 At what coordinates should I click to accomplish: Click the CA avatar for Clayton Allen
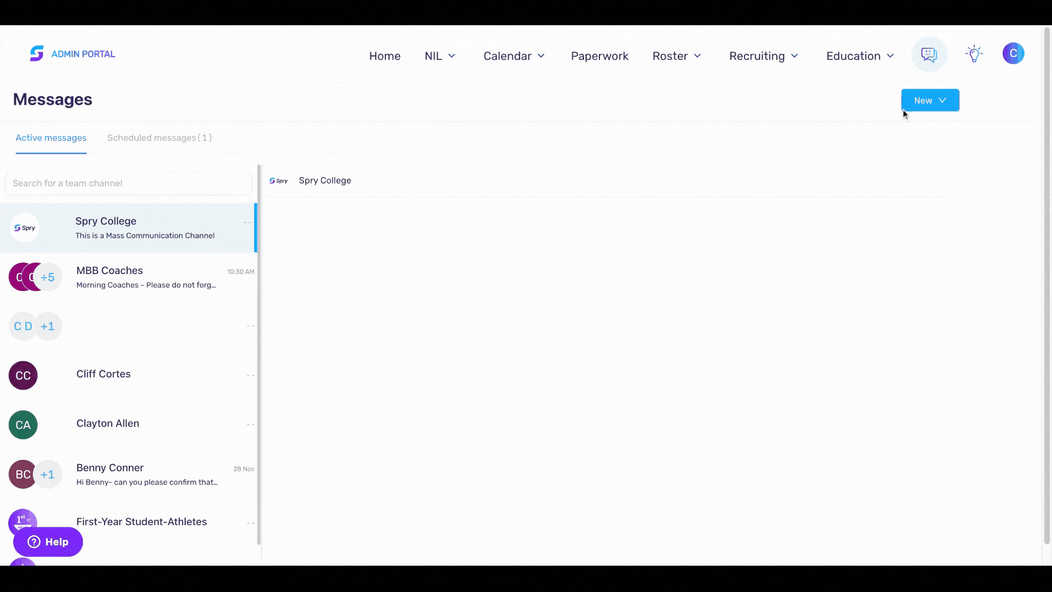[x=23, y=425]
